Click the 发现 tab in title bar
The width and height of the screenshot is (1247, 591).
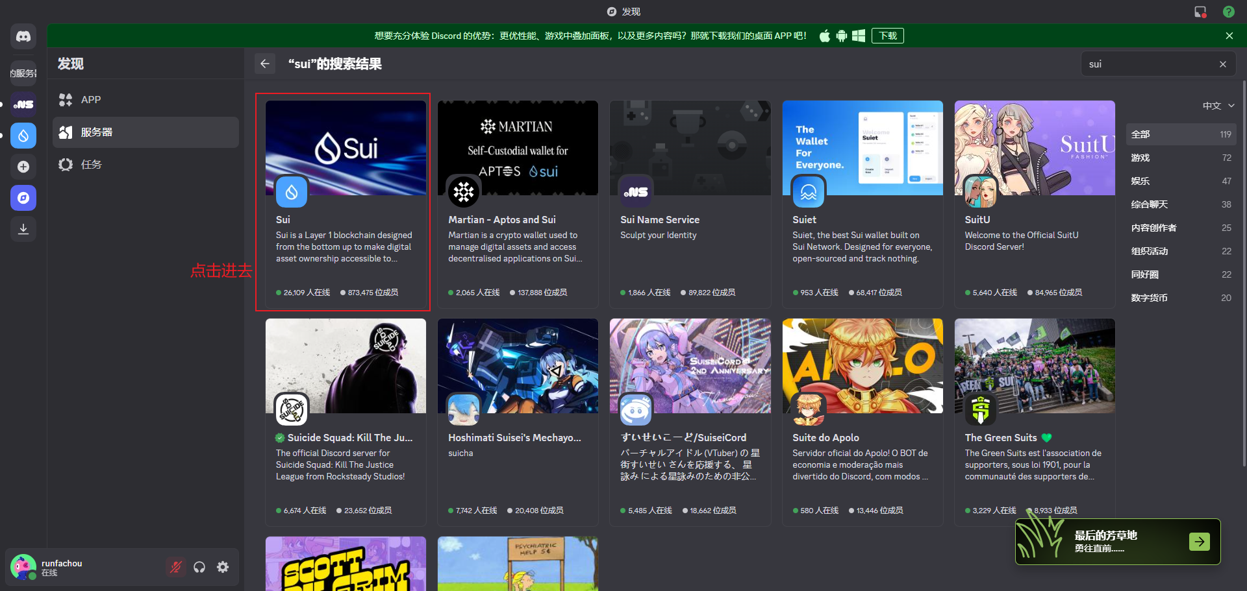pos(623,12)
